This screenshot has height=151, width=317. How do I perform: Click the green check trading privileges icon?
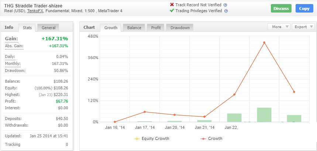(172, 10)
